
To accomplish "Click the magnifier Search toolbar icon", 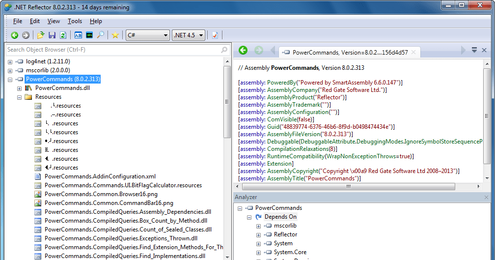I will (x=100, y=35).
